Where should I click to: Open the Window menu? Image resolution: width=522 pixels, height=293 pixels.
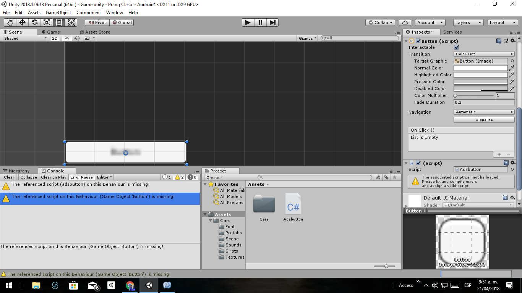(115, 13)
